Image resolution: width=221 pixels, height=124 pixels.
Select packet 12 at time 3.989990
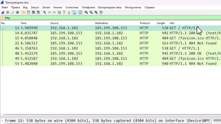(110, 28)
